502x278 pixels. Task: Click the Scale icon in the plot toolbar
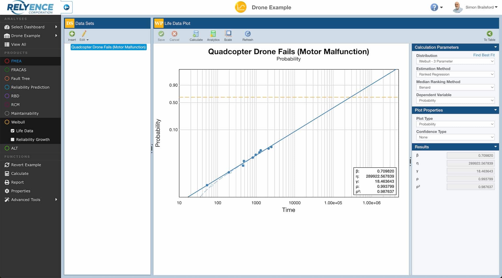pyautogui.click(x=228, y=36)
